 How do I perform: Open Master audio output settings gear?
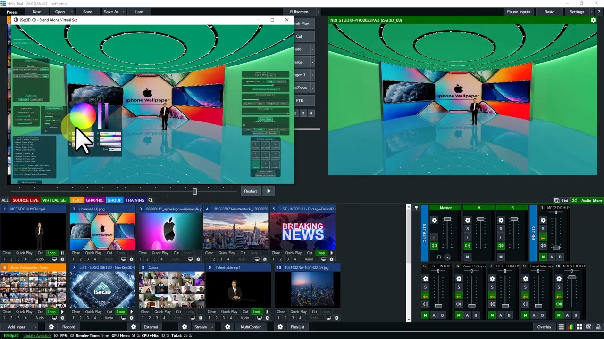435,220
